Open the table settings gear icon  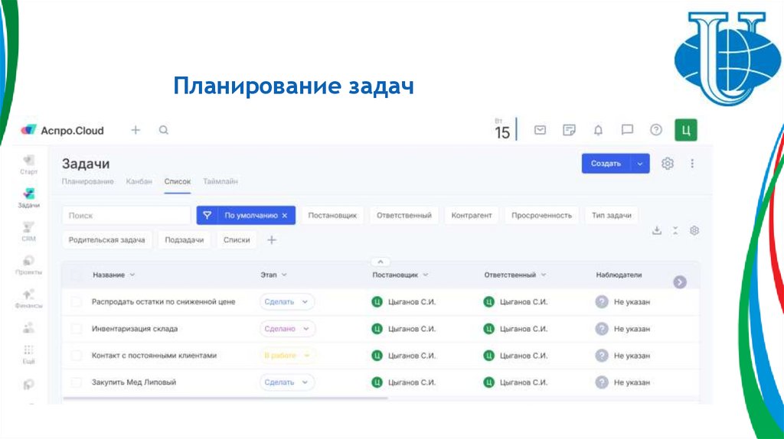[x=694, y=230]
